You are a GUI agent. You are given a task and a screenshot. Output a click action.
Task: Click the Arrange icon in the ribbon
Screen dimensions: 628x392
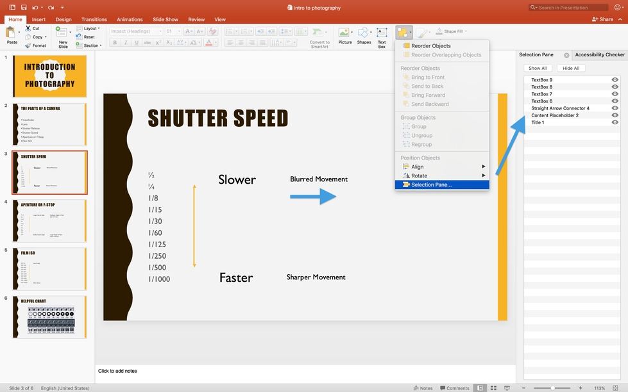[x=402, y=33]
